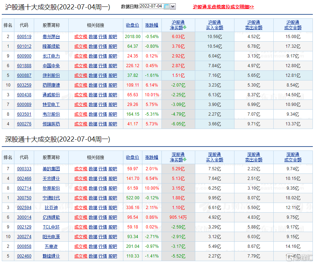Sort Shenzhen table by 涨跌幅 header
Screen dimensions: 315x264
[152, 157]
